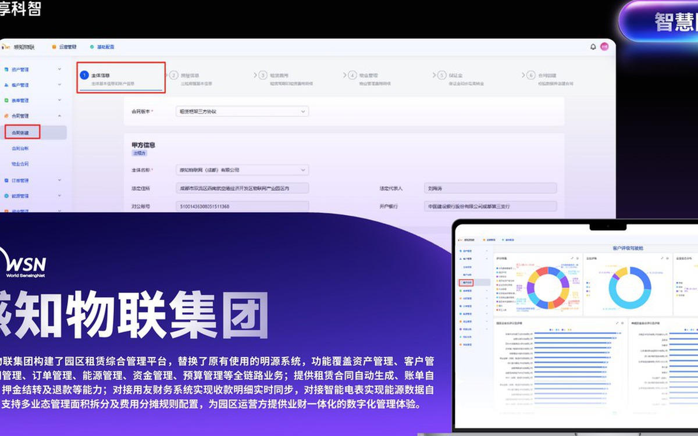
Task: Enlarge the first donut chart card on the laptop dashboard
Action: click(x=572, y=258)
